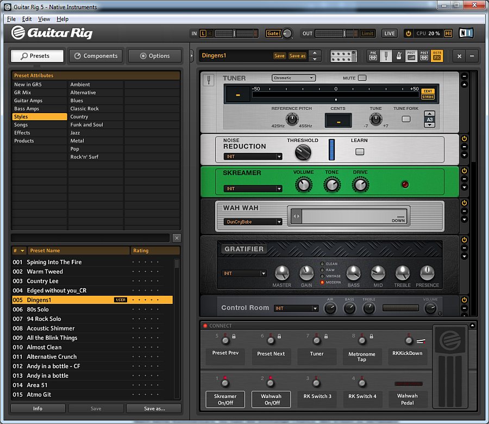This screenshot has width=489, height=424.
Task: Show the Metronome from the rack toolbar
Action: coord(398,55)
